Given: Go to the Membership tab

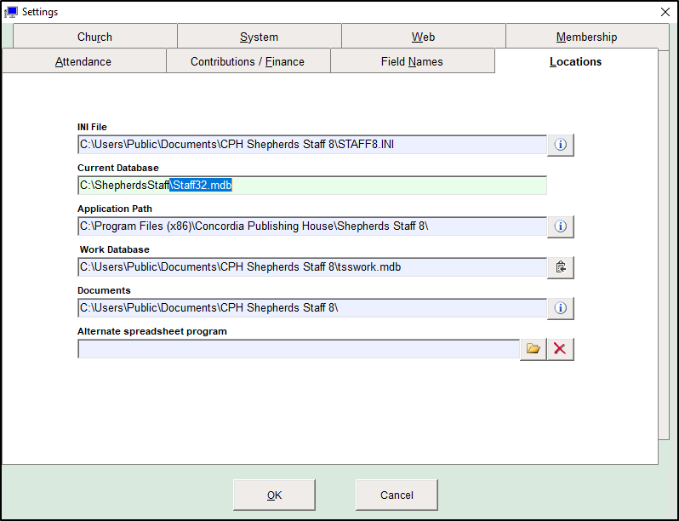Looking at the screenshot, I should (586, 37).
